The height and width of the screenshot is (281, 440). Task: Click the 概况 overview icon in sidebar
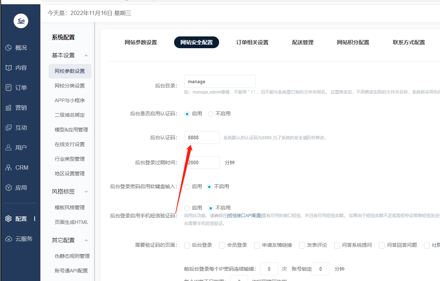[9, 48]
